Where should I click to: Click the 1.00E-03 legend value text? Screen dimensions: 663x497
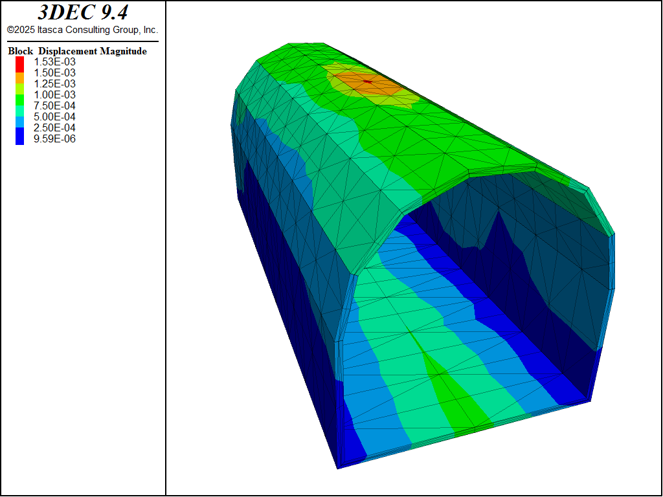click(x=54, y=95)
